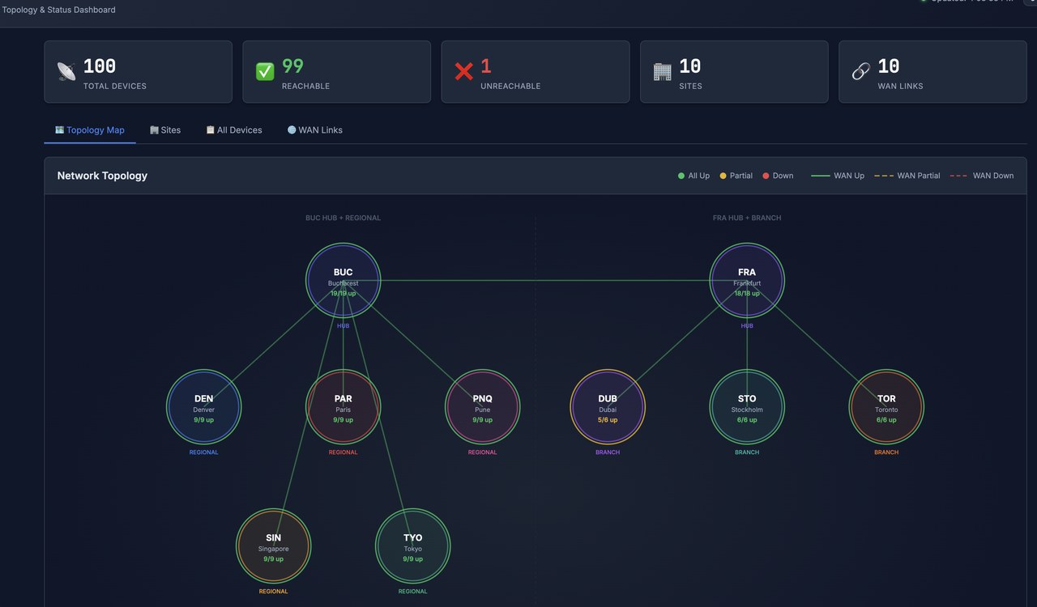This screenshot has height=607, width=1037.
Task: Click the "BUC HUB + REGIONAL" group label
Action: 343,218
